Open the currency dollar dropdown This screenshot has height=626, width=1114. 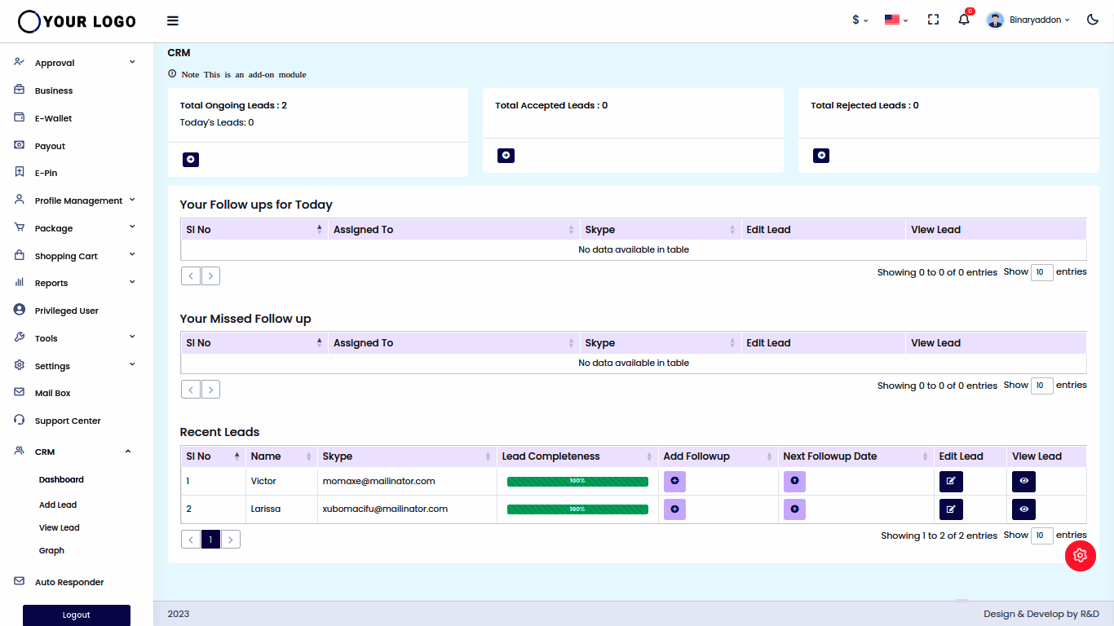click(x=860, y=20)
